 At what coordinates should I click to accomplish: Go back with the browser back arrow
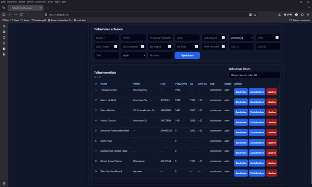(x=10, y=15)
